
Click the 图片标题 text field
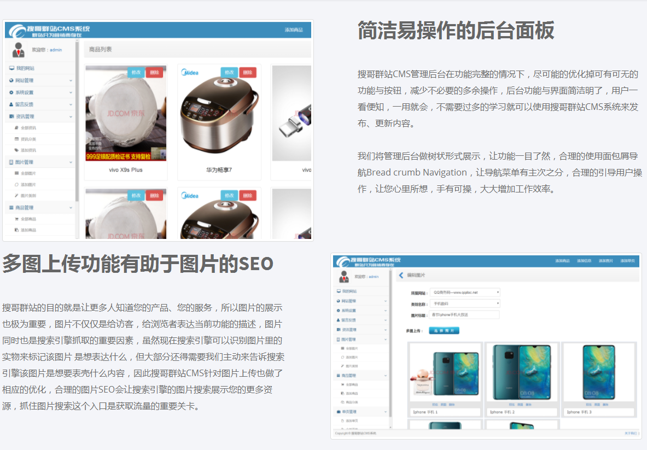(x=464, y=315)
